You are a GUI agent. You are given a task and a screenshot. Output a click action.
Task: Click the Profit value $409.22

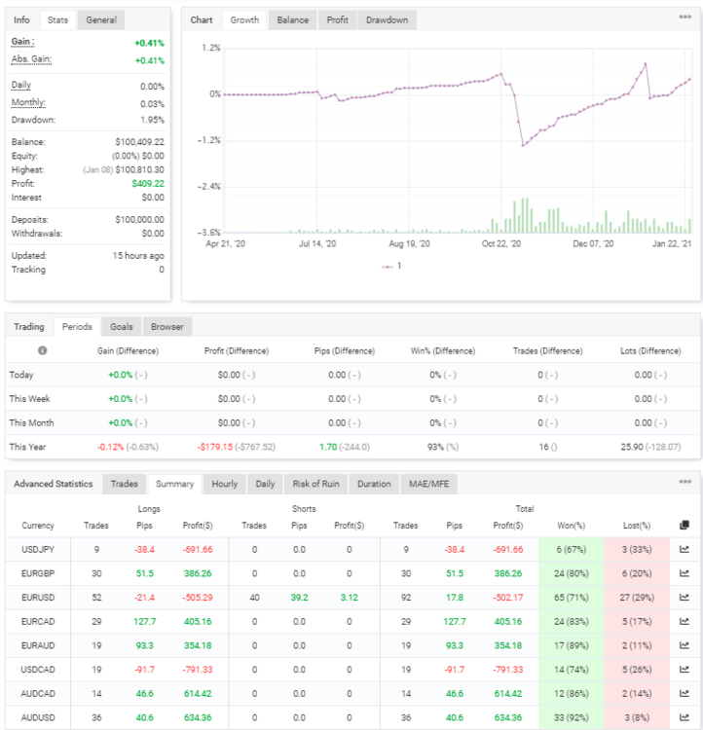pyautogui.click(x=148, y=183)
